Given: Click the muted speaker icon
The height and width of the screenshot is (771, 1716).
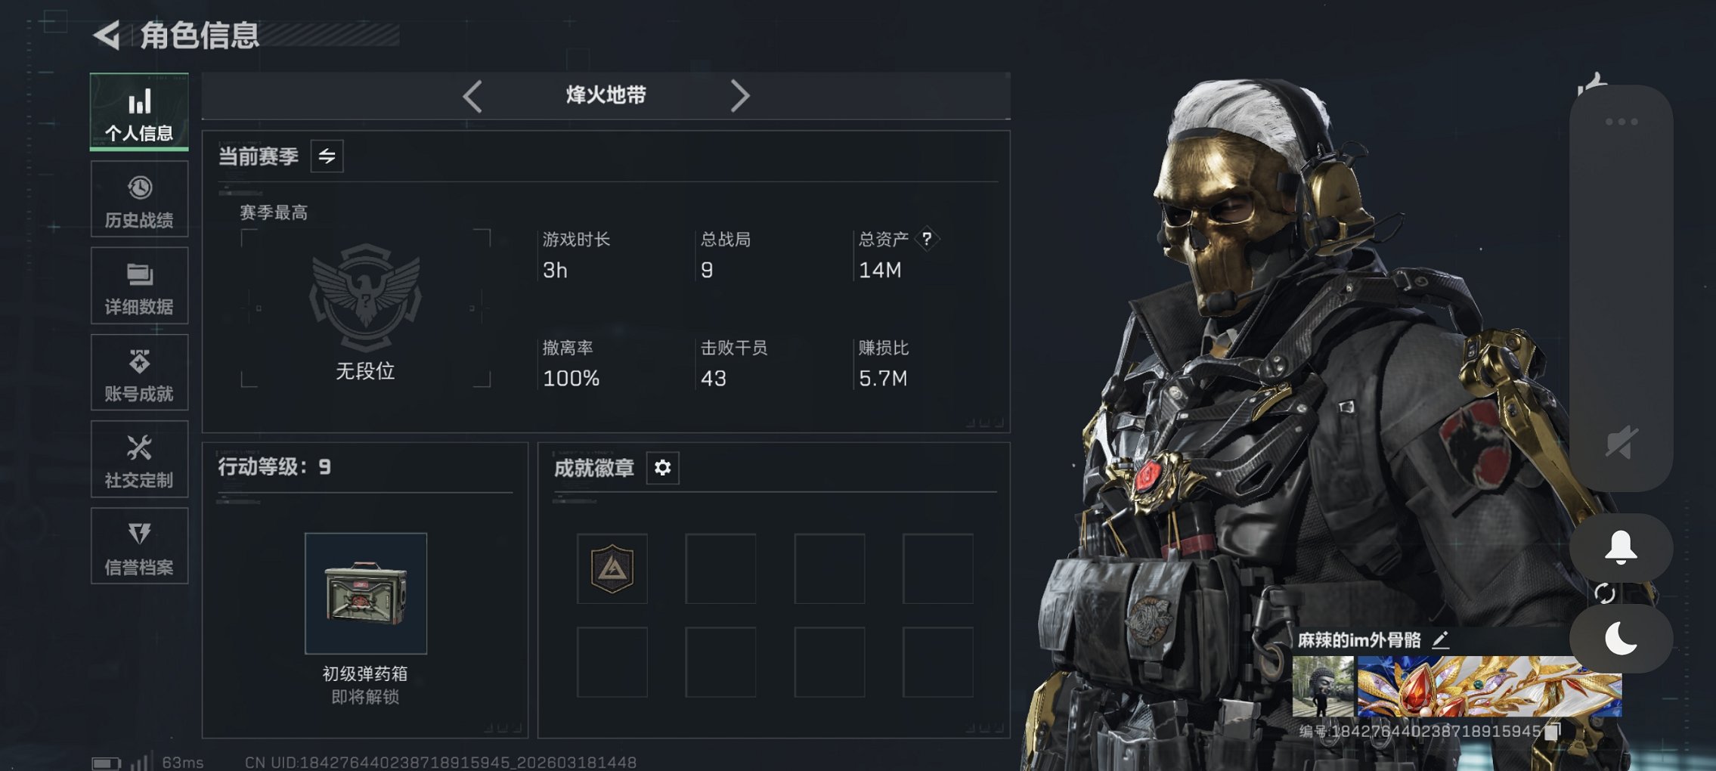Looking at the screenshot, I should pyautogui.click(x=1621, y=443).
